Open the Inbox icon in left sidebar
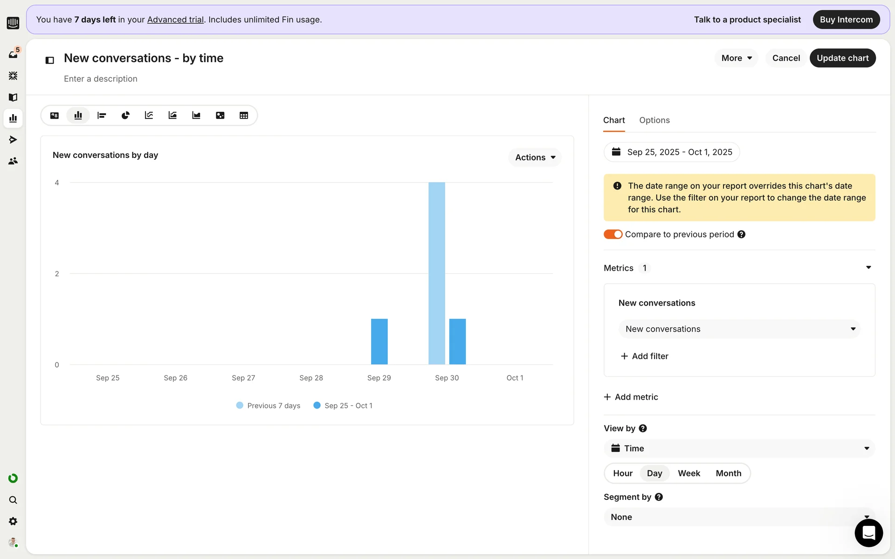The image size is (895, 559). pyautogui.click(x=13, y=55)
